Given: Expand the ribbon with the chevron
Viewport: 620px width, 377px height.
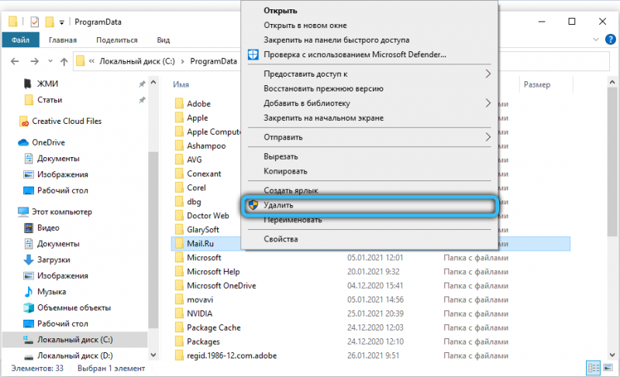Looking at the screenshot, I should coord(595,39).
